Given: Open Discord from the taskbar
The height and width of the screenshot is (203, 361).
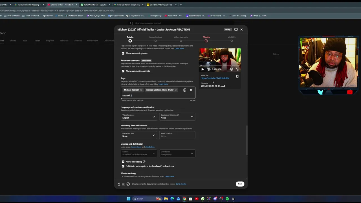Looking at the screenshot, I should 215,199.
